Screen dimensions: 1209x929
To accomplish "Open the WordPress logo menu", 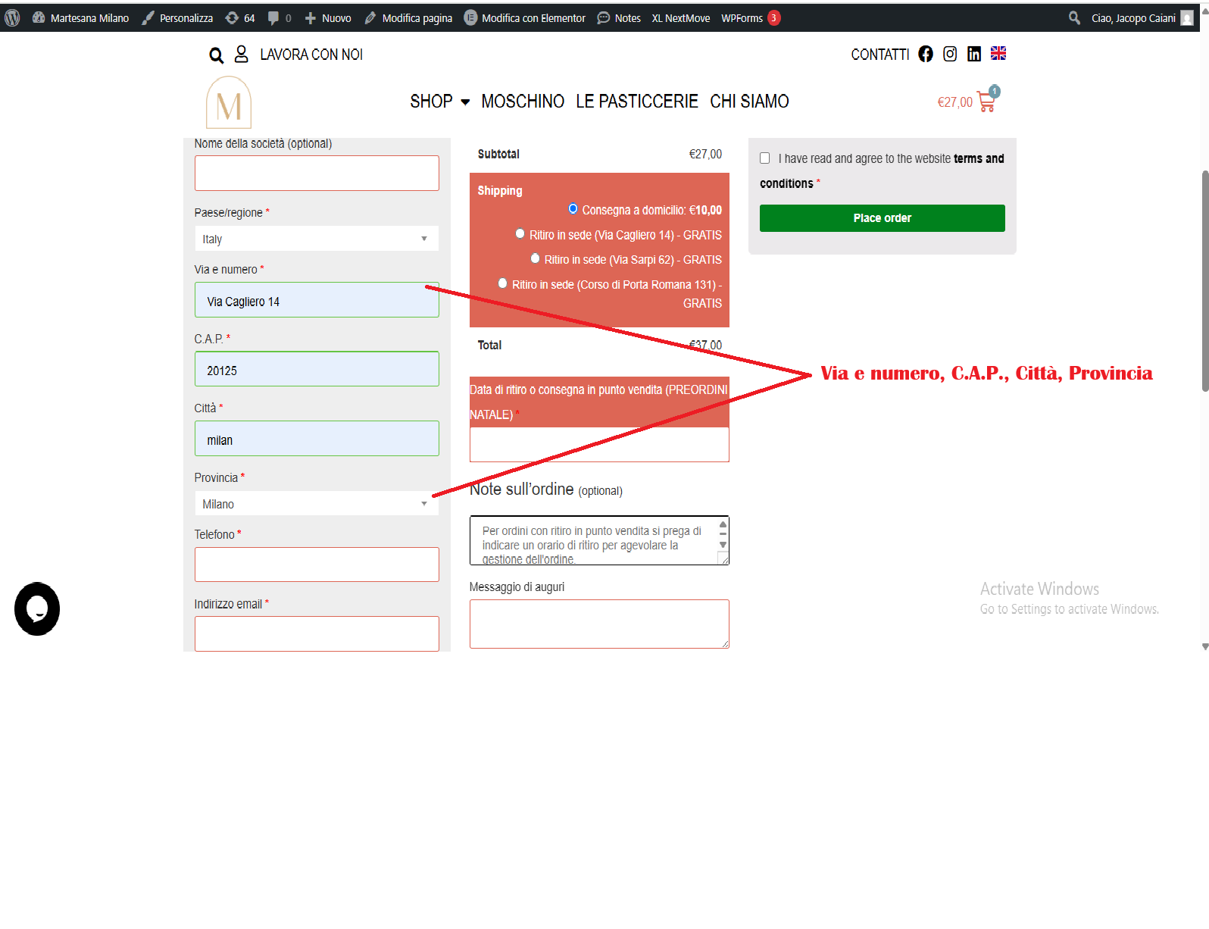I will click(12, 17).
